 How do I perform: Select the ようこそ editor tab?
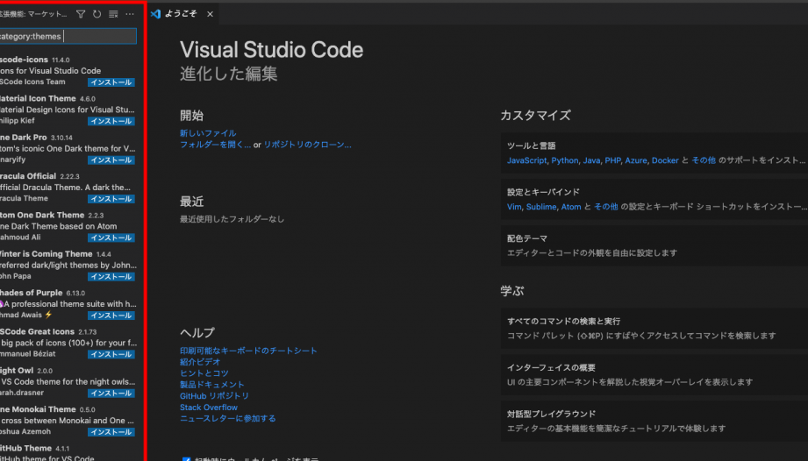point(183,14)
